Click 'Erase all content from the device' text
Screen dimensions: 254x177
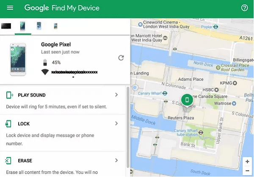[52, 172]
